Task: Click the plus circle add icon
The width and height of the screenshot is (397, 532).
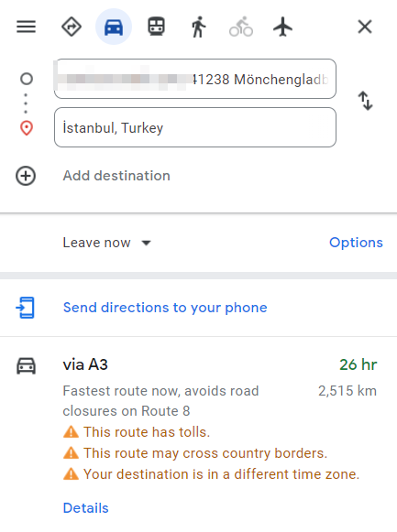Action: pyautogui.click(x=26, y=176)
